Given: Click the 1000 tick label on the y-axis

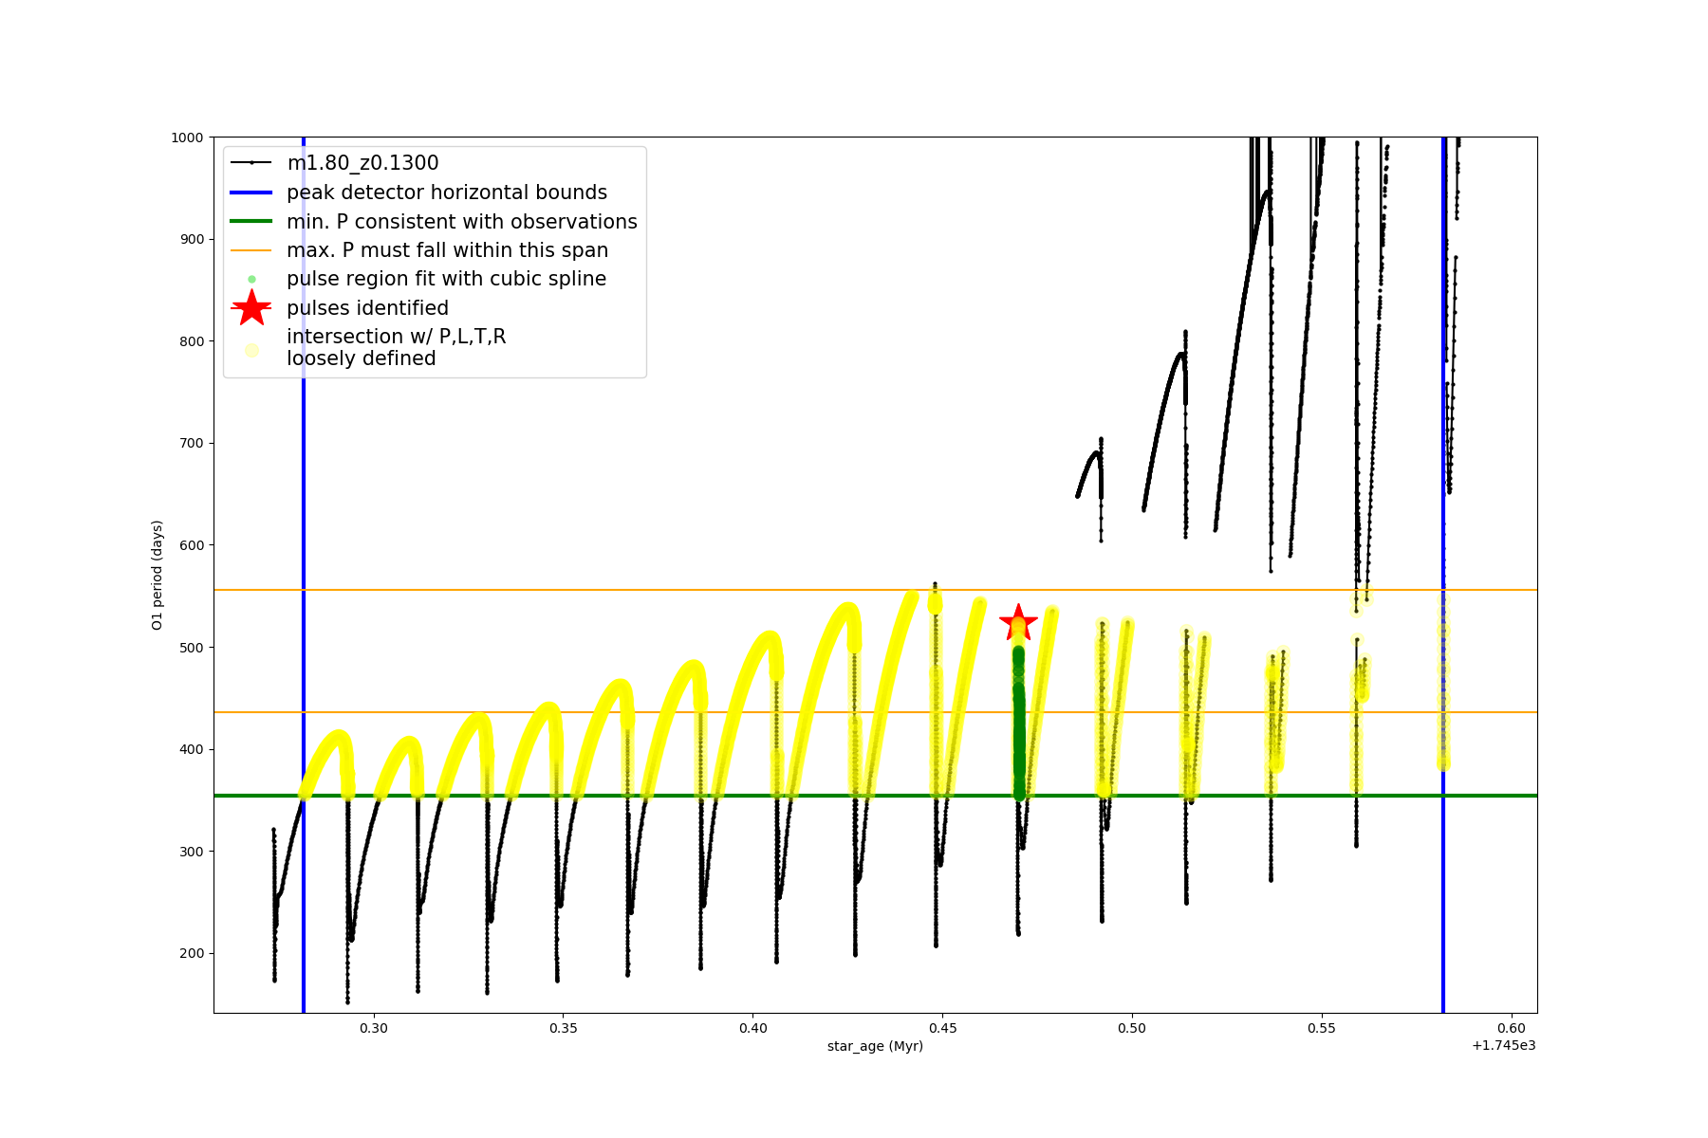Looking at the screenshot, I should [x=187, y=138].
